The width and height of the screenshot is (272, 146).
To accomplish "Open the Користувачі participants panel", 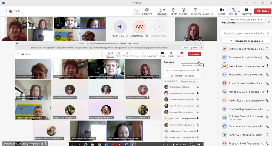I will click(162, 11).
